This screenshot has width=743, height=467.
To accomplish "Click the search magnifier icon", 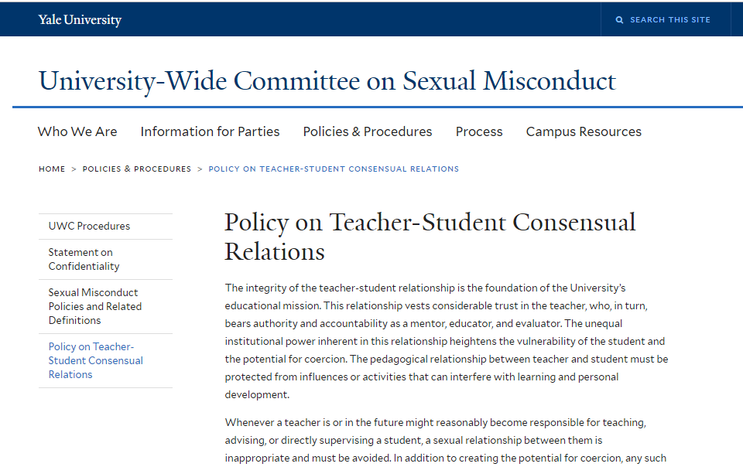I will click(619, 20).
